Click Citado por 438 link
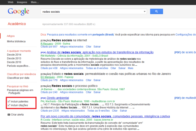 coord(49,68)
